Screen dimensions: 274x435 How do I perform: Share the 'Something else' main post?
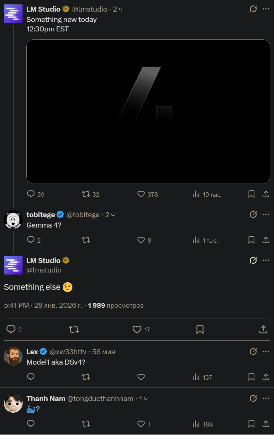coord(263,329)
